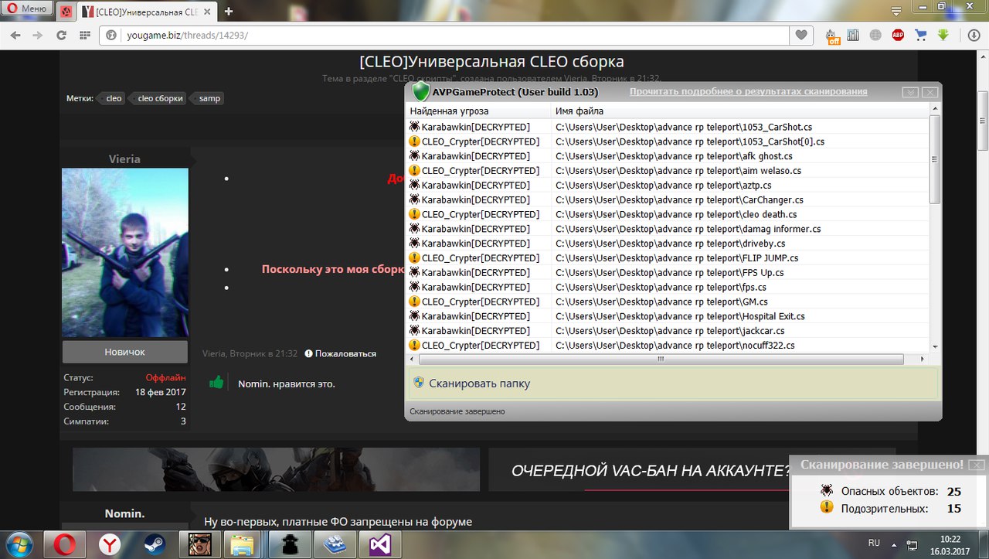Open the VAC-бан advertisement banner
989x559 pixels.
click(x=692, y=469)
